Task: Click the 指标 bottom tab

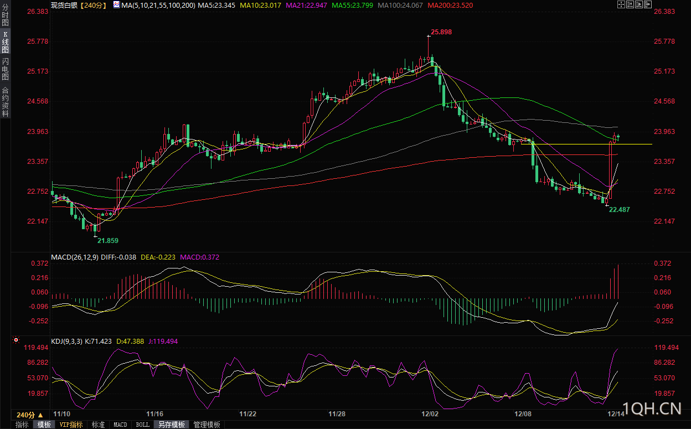Action: point(22,425)
